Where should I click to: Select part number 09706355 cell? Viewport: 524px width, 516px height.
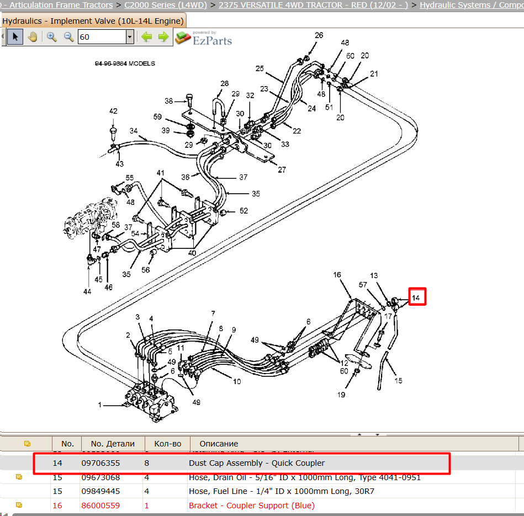(100, 463)
